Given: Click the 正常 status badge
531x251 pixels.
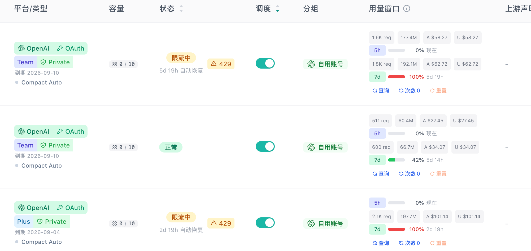Looking at the screenshot, I should coord(171,147).
